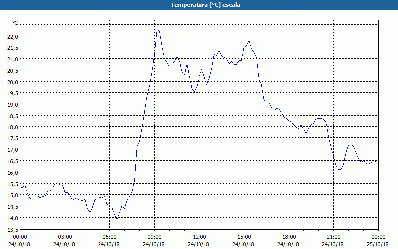
Task: Select the 12:00 x-axis label
Action: coord(199,237)
